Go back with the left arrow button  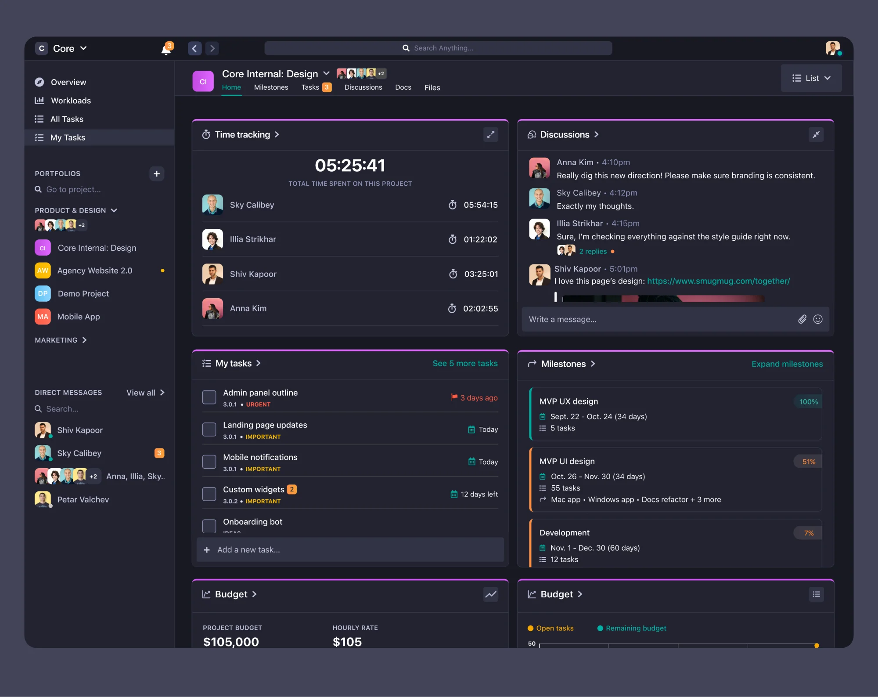pyautogui.click(x=194, y=48)
